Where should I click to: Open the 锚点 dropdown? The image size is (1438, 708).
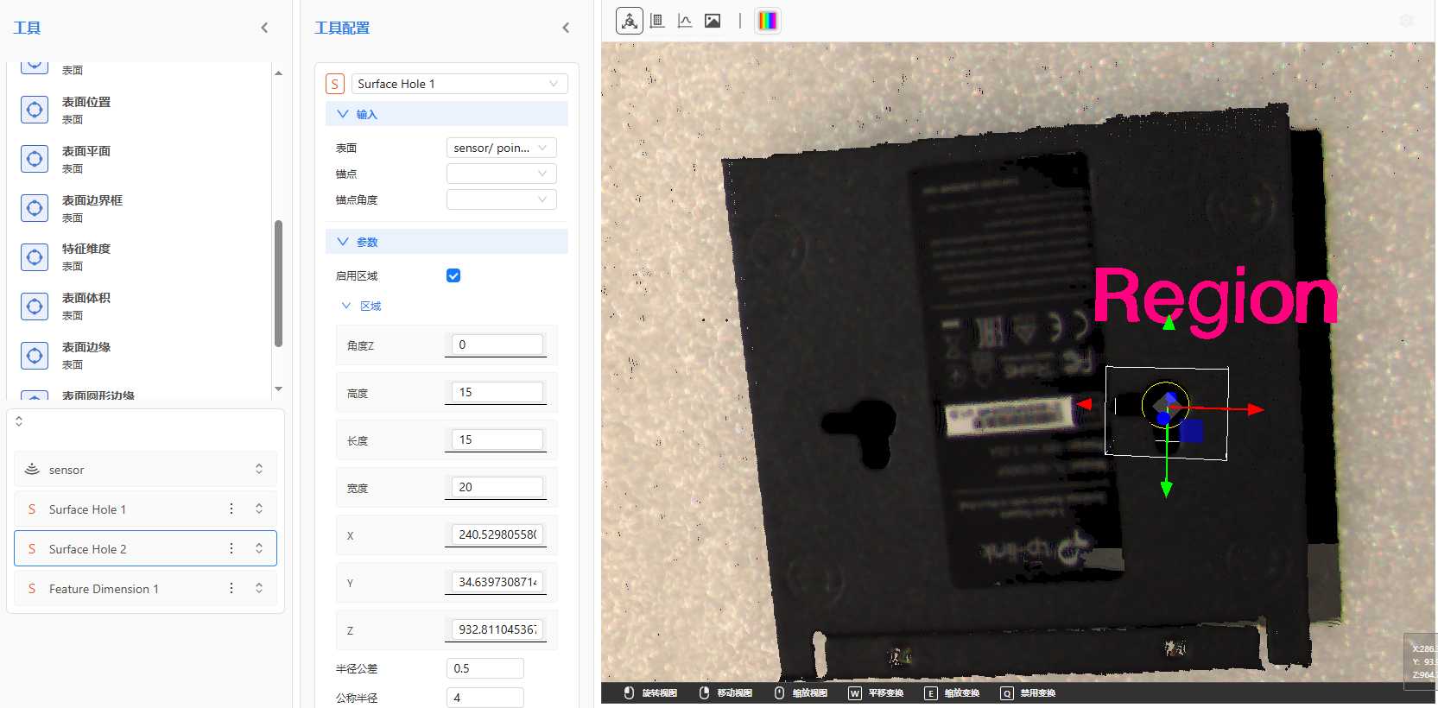pyautogui.click(x=502, y=174)
